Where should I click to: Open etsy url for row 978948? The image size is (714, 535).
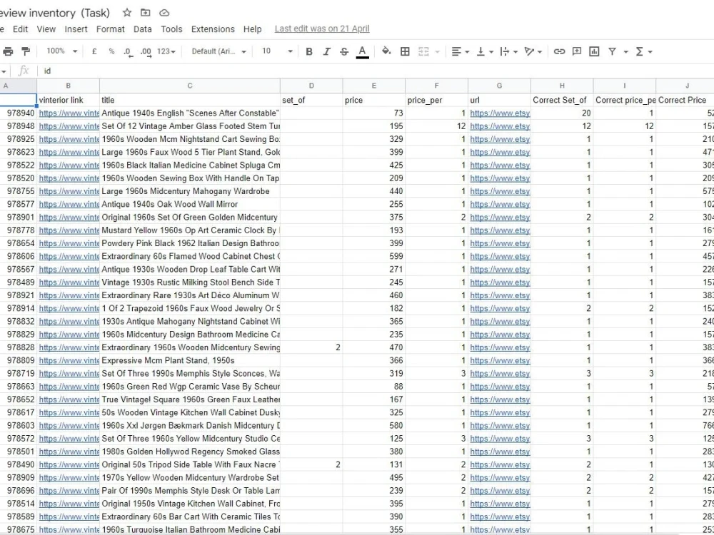coord(500,126)
